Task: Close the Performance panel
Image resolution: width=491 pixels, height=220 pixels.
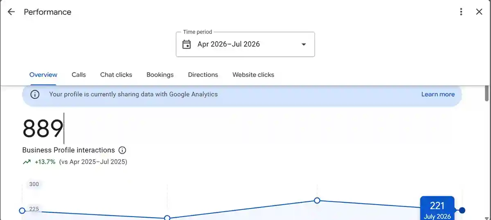Action: click(x=479, y=12)
